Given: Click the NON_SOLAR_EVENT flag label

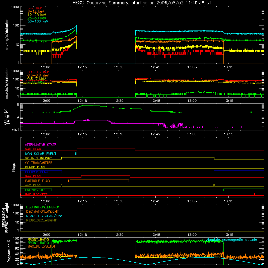Looking at the screenshot, I should (41, 154).
